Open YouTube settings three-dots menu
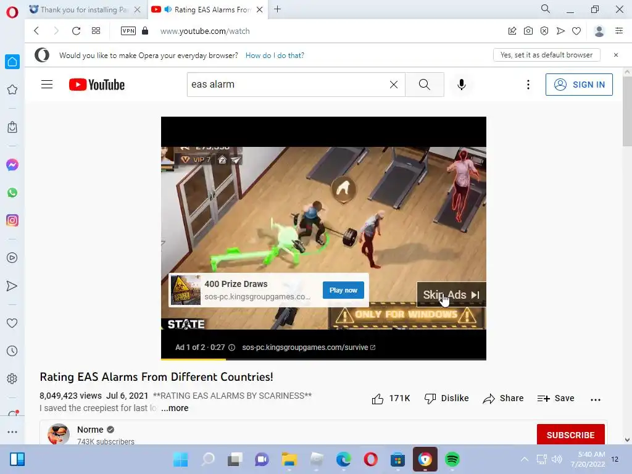This screenshot has width=632, height=474. click(528, 84)
